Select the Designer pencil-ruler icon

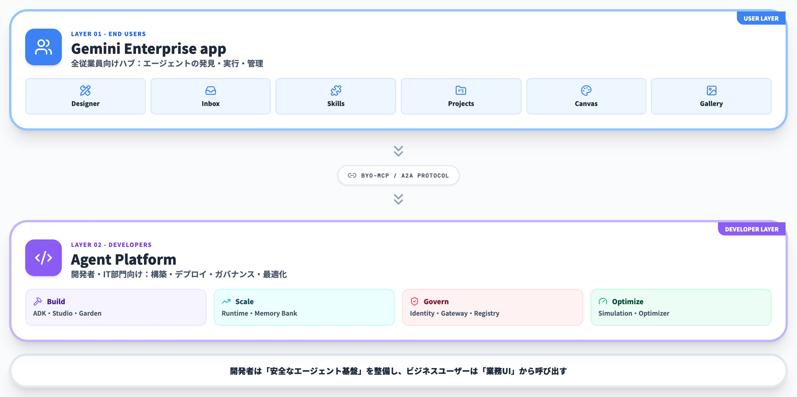click(85, 91)
